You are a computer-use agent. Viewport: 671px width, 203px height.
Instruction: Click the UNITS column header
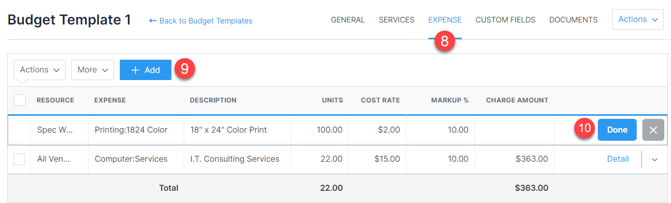(x=333, y=100)
